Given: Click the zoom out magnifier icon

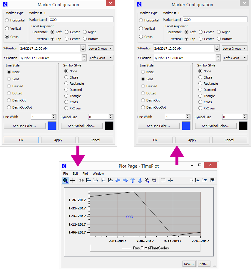Looking at the screenshot, I should click(155, 180).
